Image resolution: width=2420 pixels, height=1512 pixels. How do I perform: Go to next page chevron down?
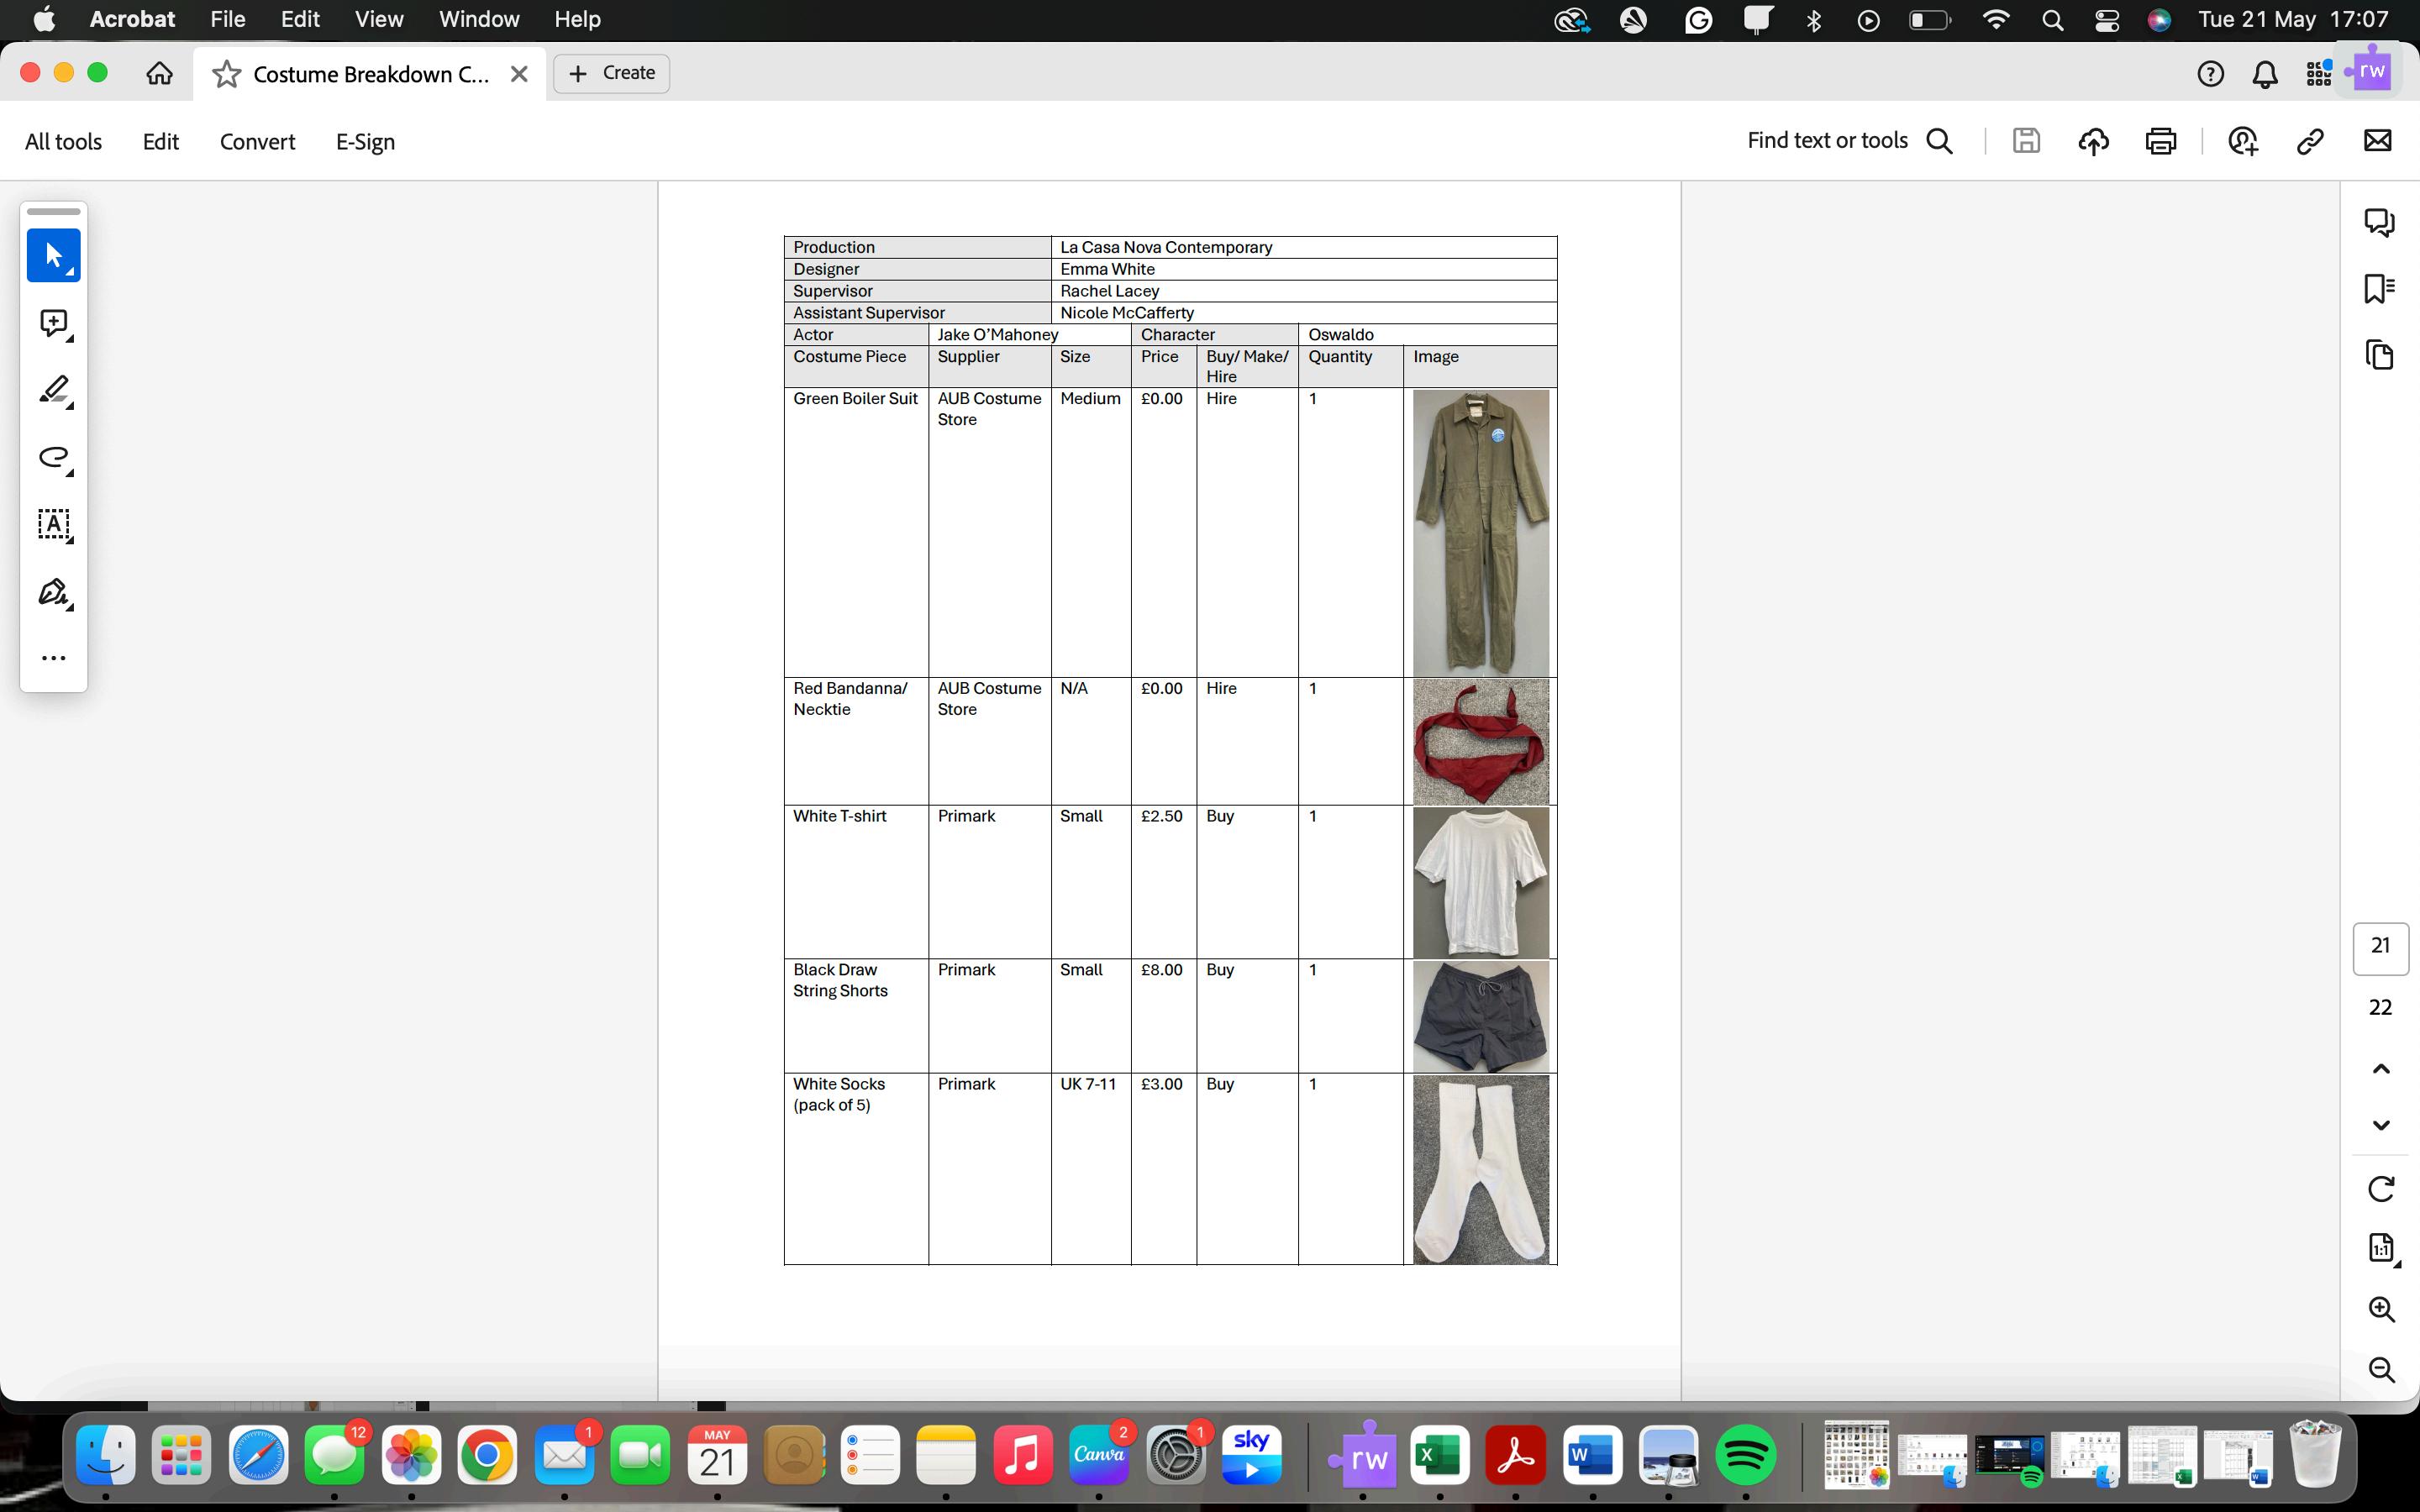tap(2381, 1125)
